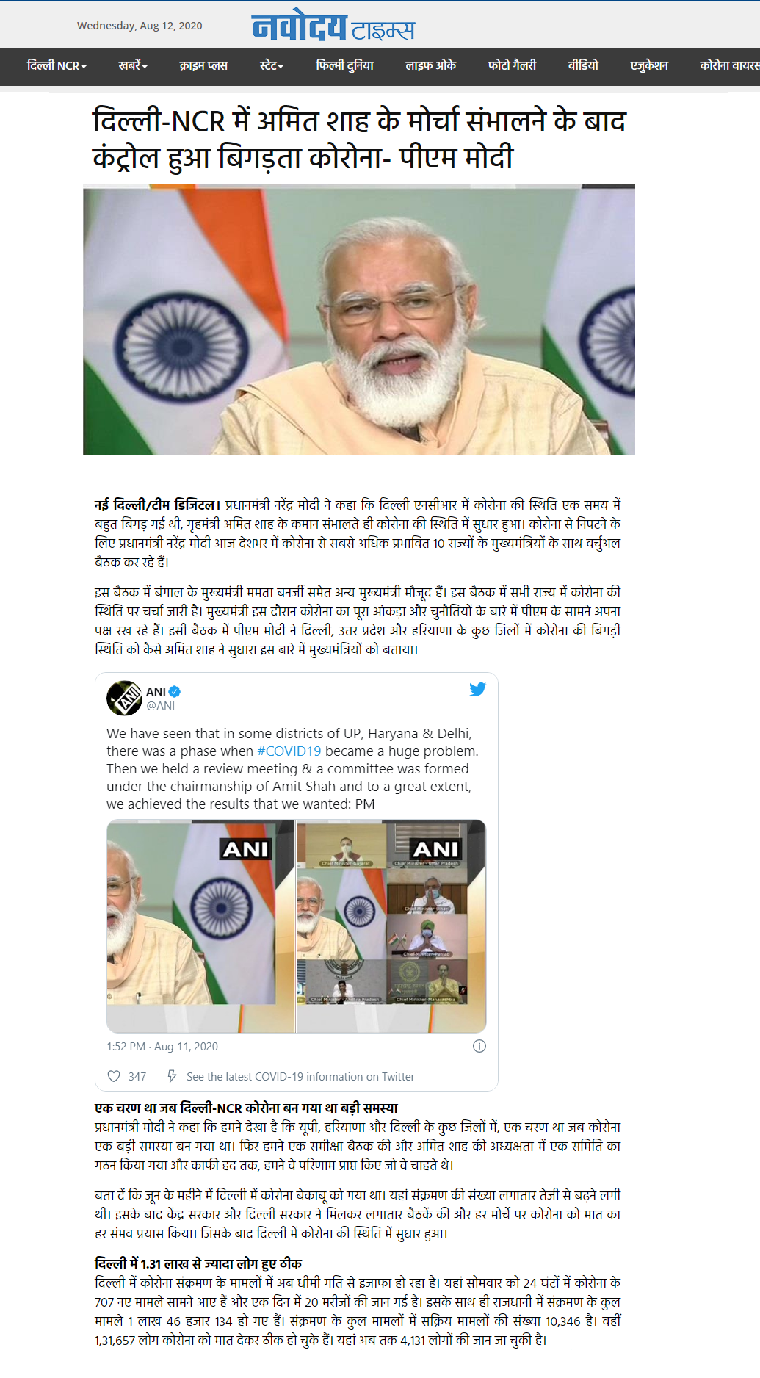Click ANI profile avatar logo
Screen dimensions: 760x1378
click(x=124, y=698)
